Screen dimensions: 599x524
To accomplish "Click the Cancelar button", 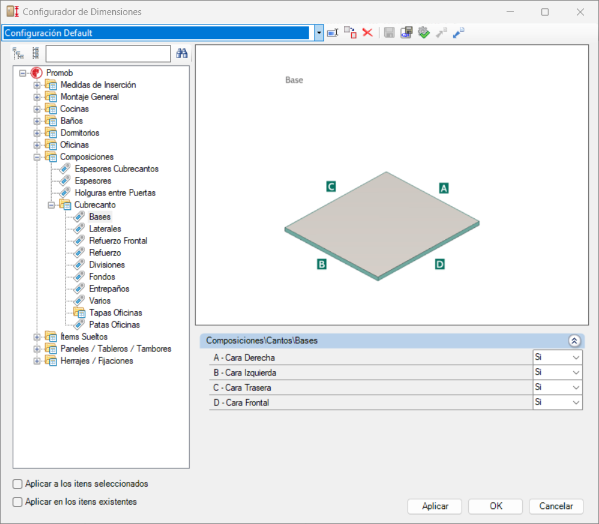I will tap(556, 507).
